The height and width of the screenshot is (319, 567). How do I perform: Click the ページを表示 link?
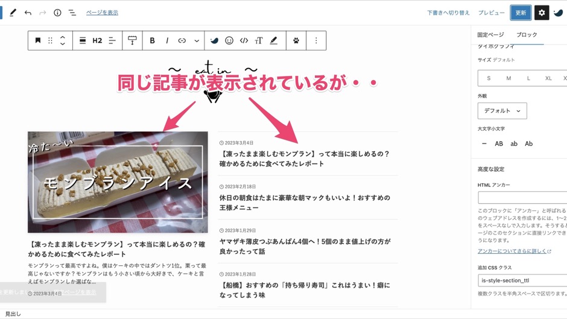pyautogui.click(x=102, y=12)
